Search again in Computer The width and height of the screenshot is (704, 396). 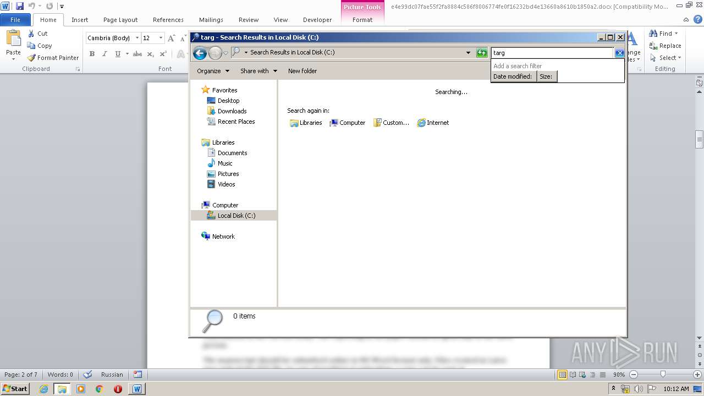(347, 123)
